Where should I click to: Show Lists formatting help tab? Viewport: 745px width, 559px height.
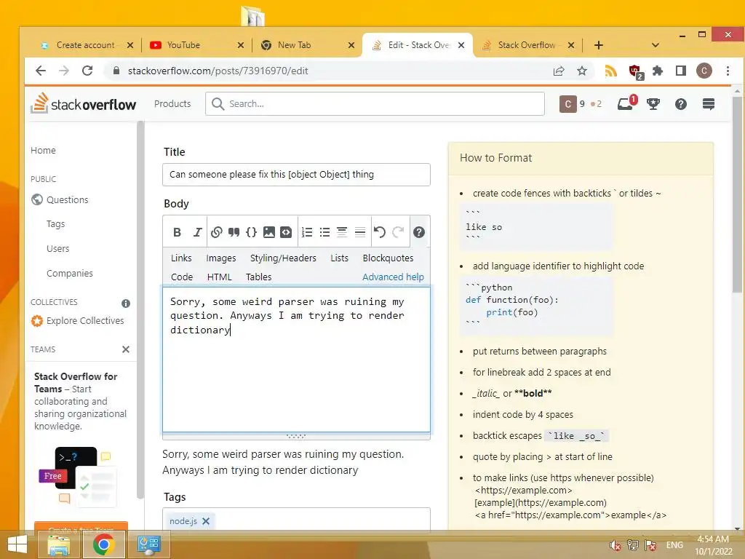click(339, 258)
